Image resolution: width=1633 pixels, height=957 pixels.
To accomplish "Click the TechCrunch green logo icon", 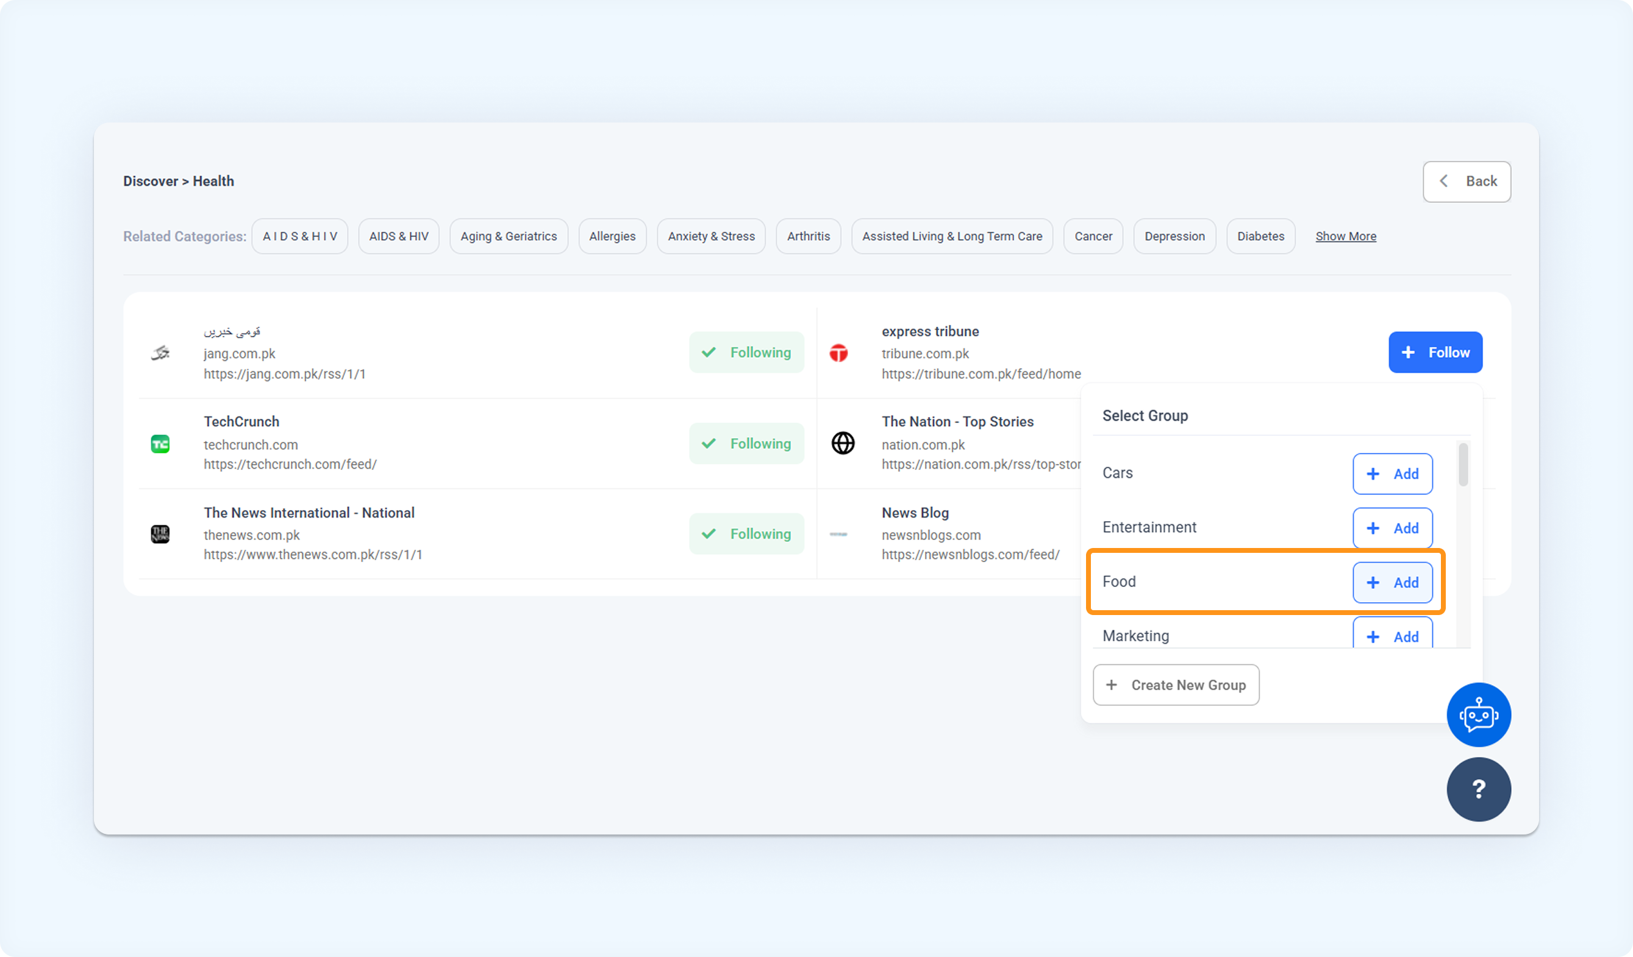I will tap(160, 444).
